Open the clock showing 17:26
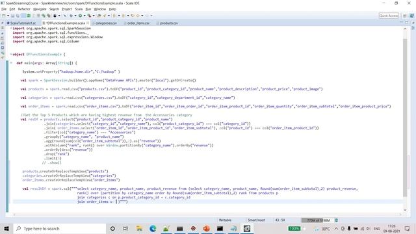 click(391, 228)
